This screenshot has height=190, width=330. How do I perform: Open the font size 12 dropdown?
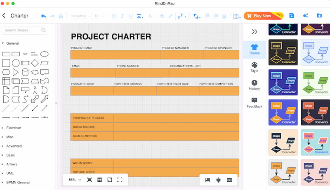click(99, 16)
